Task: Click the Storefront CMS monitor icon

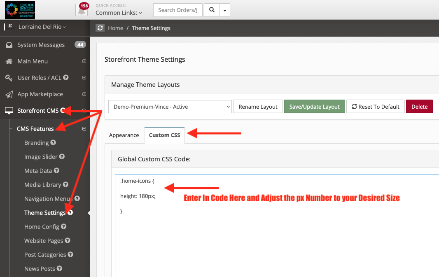Action: (x=9, y=111)
